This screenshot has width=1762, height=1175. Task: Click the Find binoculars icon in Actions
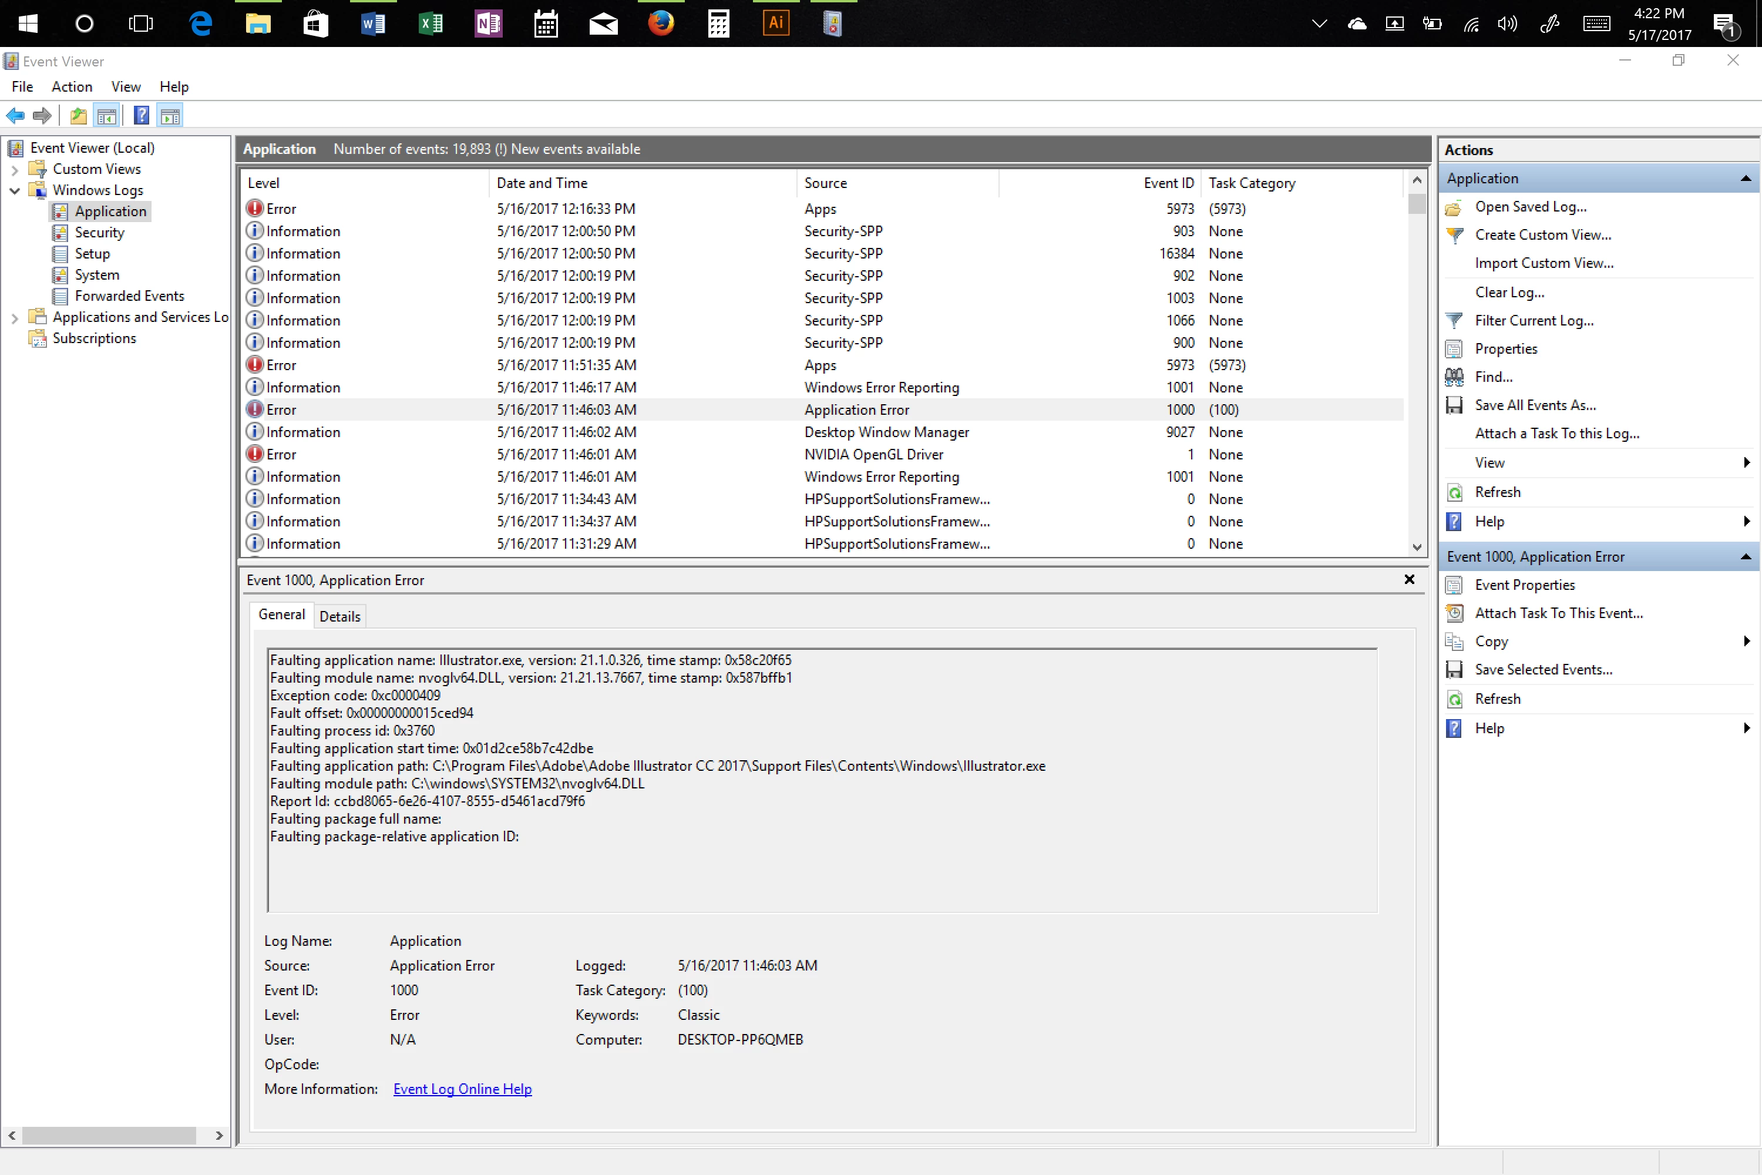click(x=1454, y=377)
